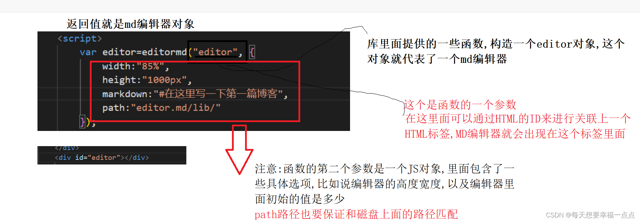640x222 pixels.
Task: Click the path:"editor.md/lib/" line
Action: [161, 108]
